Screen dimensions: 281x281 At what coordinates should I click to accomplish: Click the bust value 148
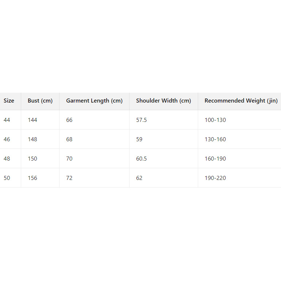(32, 139)
